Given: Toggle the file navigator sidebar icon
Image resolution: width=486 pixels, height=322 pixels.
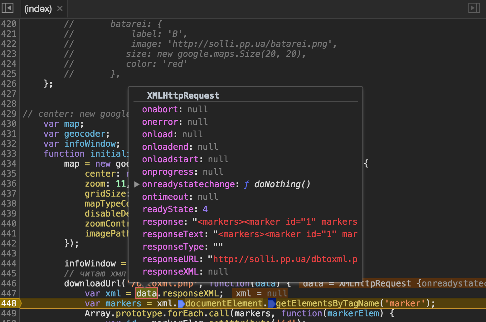Looking at the screenshot, I should [x=7, y=8].
